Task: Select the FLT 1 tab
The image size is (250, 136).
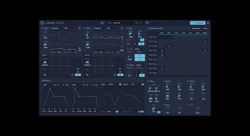Action: point(45,55)
